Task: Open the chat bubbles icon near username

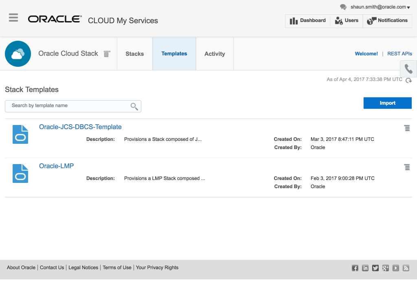Action: point(343,7)
